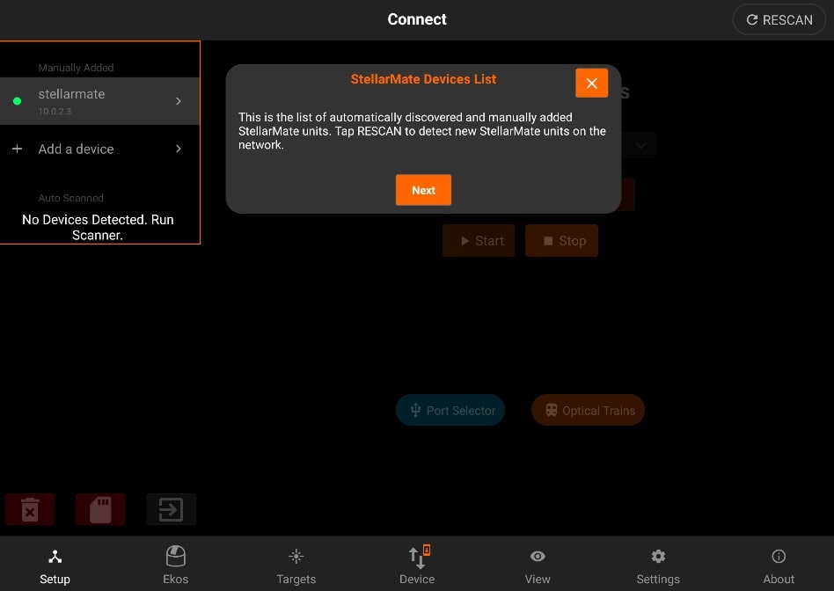Open Optical Trains
834x591 pixels.
[589, 410]
